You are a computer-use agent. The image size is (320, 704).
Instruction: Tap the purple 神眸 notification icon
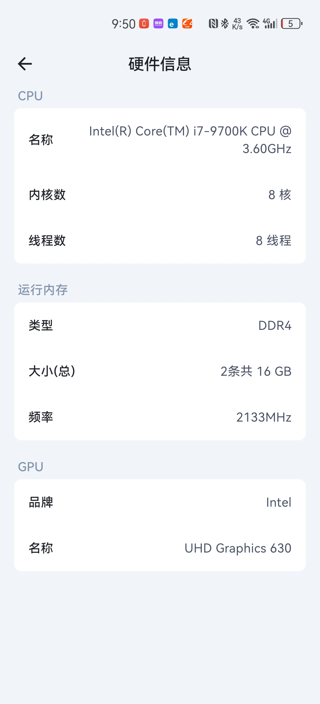pos(158,23)
